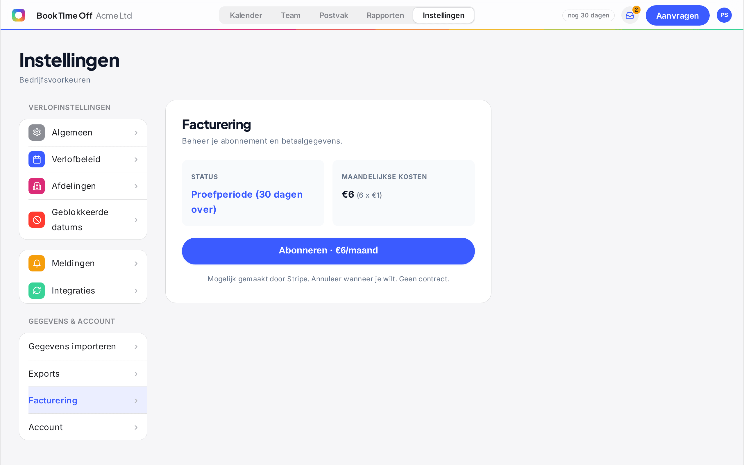Click the PS user avatar
The image size is (744, 465).
724,15
